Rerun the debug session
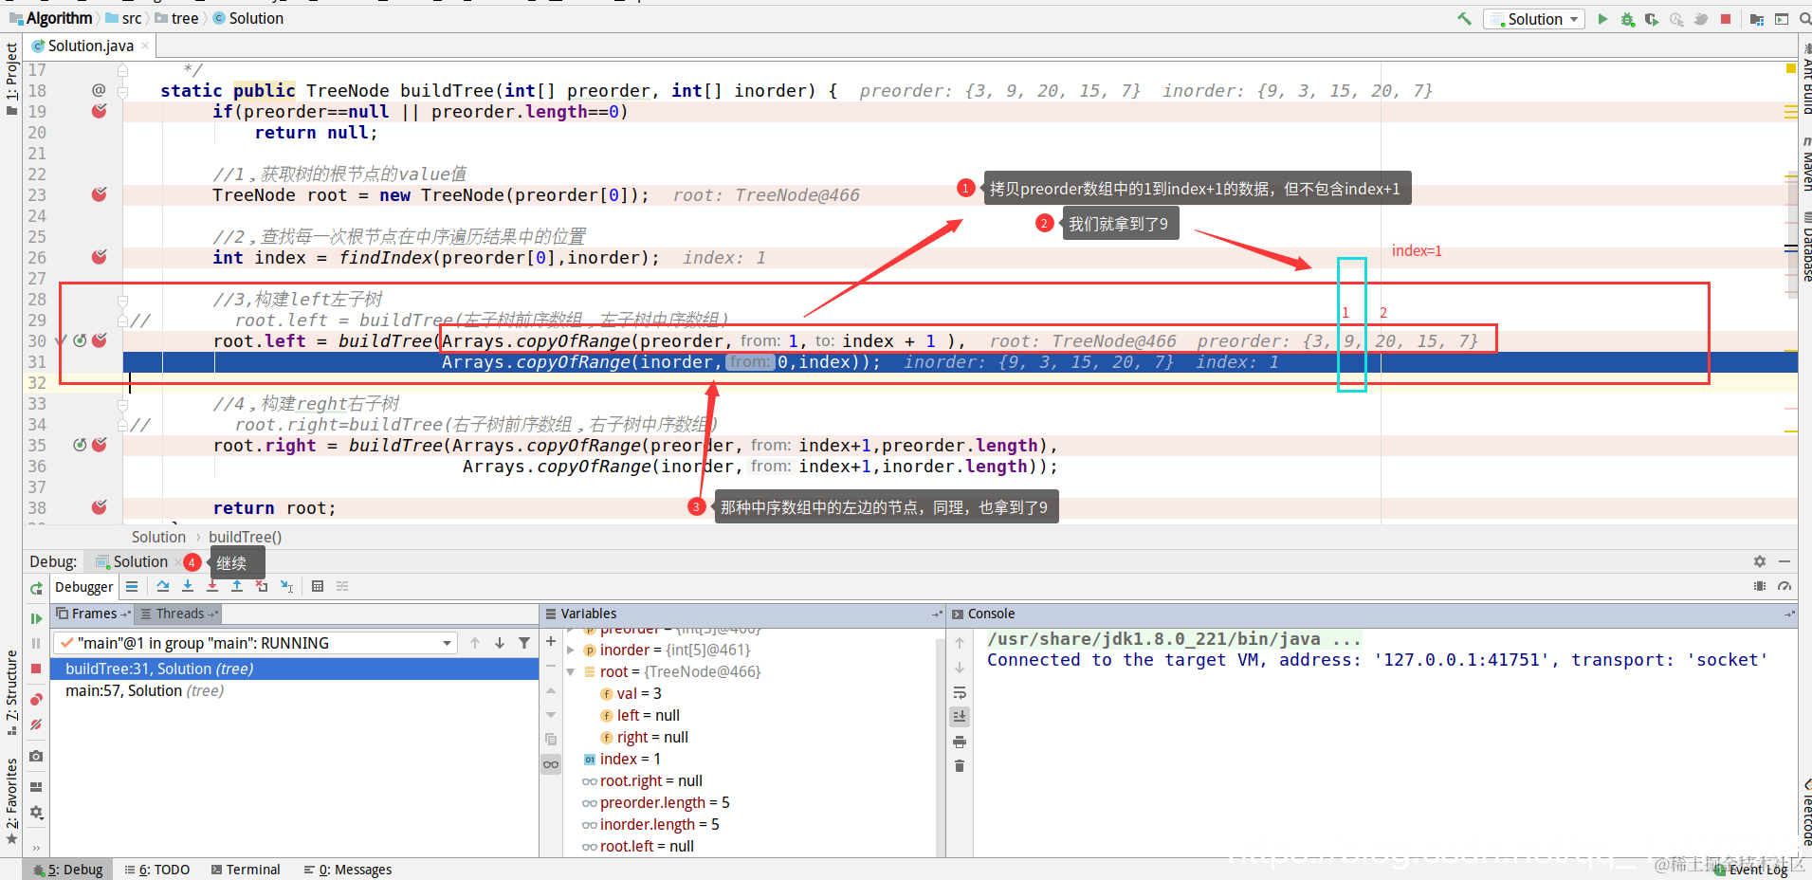This screenshot has width=1812, height=880. coord(36,588)
